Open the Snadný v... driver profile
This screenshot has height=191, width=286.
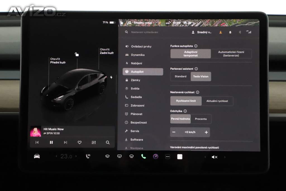202,32
